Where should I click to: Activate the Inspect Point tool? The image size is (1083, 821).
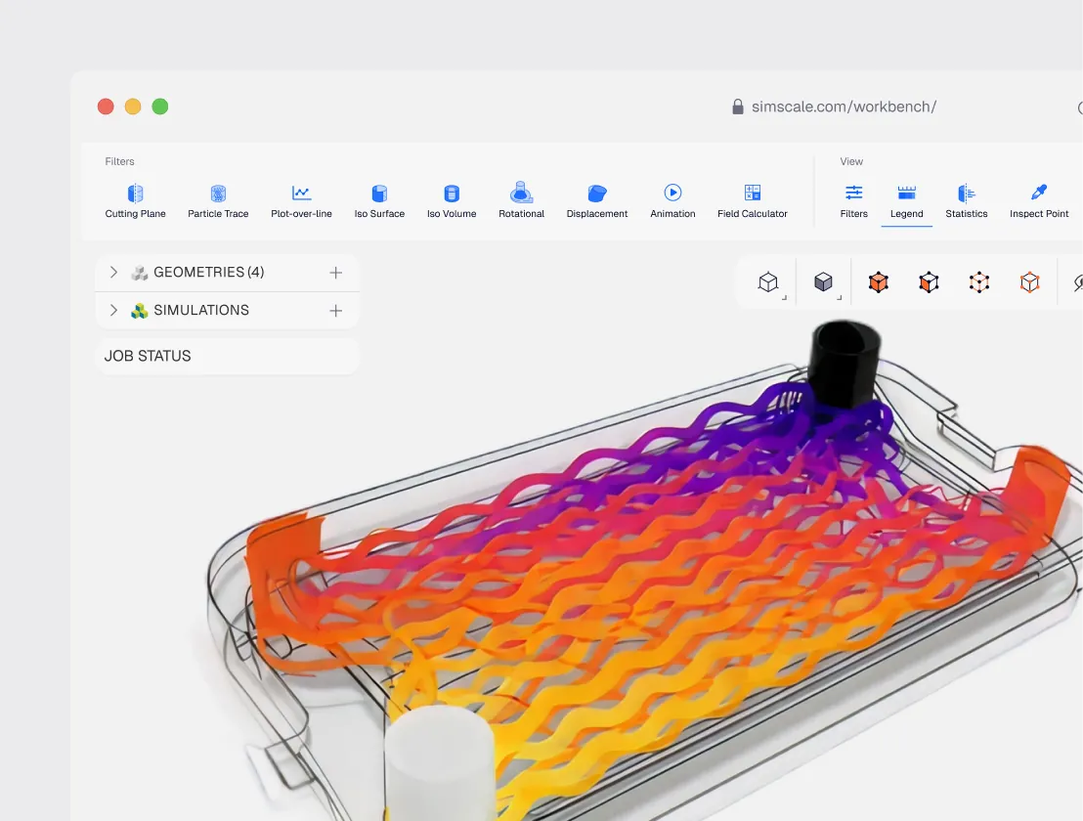click(x=1039, y=201)
